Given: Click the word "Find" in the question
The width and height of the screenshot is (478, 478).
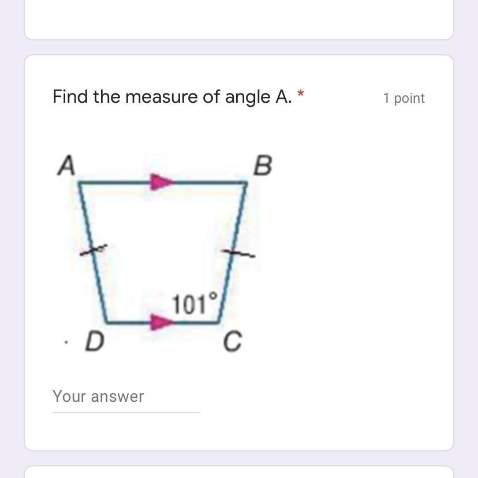Looking at the screenshot, I should pos(70,97).
